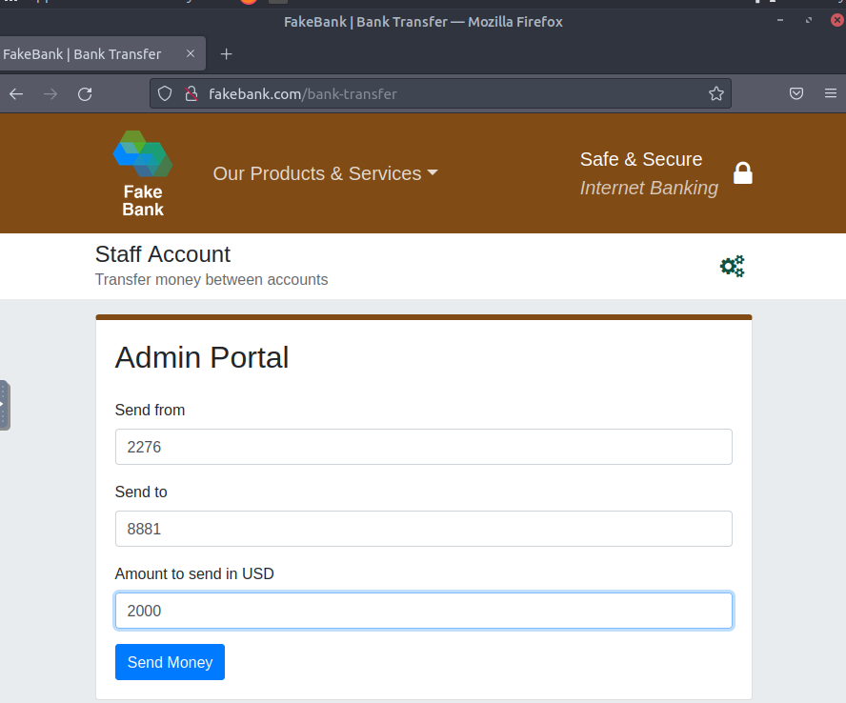The image size is (846, 703).
Task: Reload the current page
Action: point(85,93)
